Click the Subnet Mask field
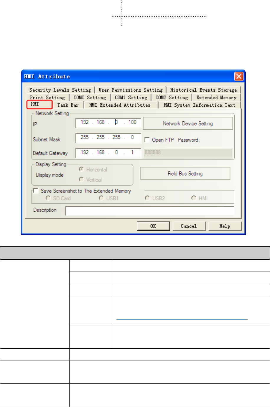 coord(108,138)
